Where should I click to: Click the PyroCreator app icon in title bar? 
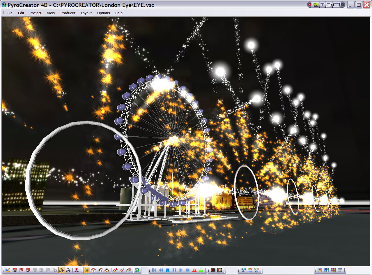click(x=4, y=5)
